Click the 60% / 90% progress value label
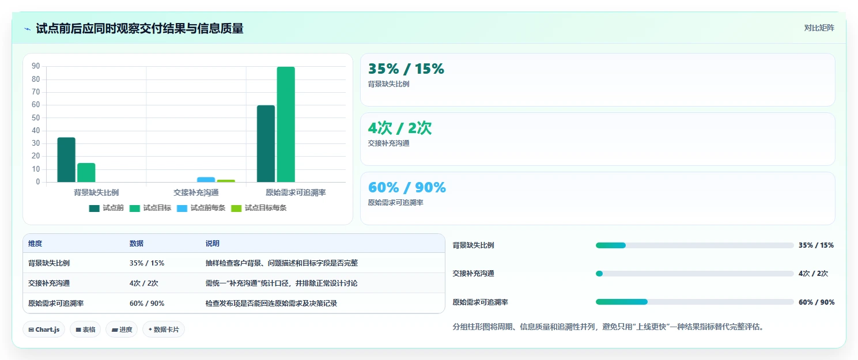This screenshot has height=360, width=858. tap(817, 302)
